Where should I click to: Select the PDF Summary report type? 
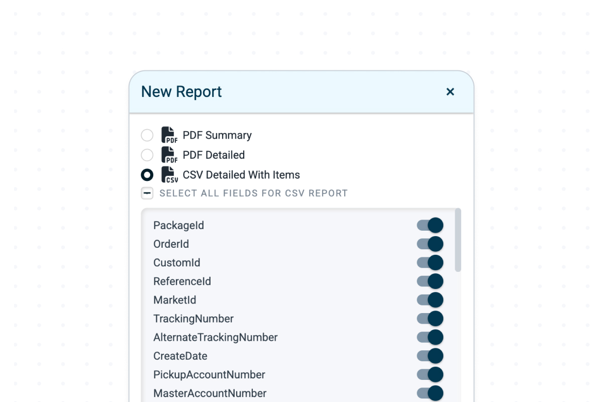coord(147,135)
